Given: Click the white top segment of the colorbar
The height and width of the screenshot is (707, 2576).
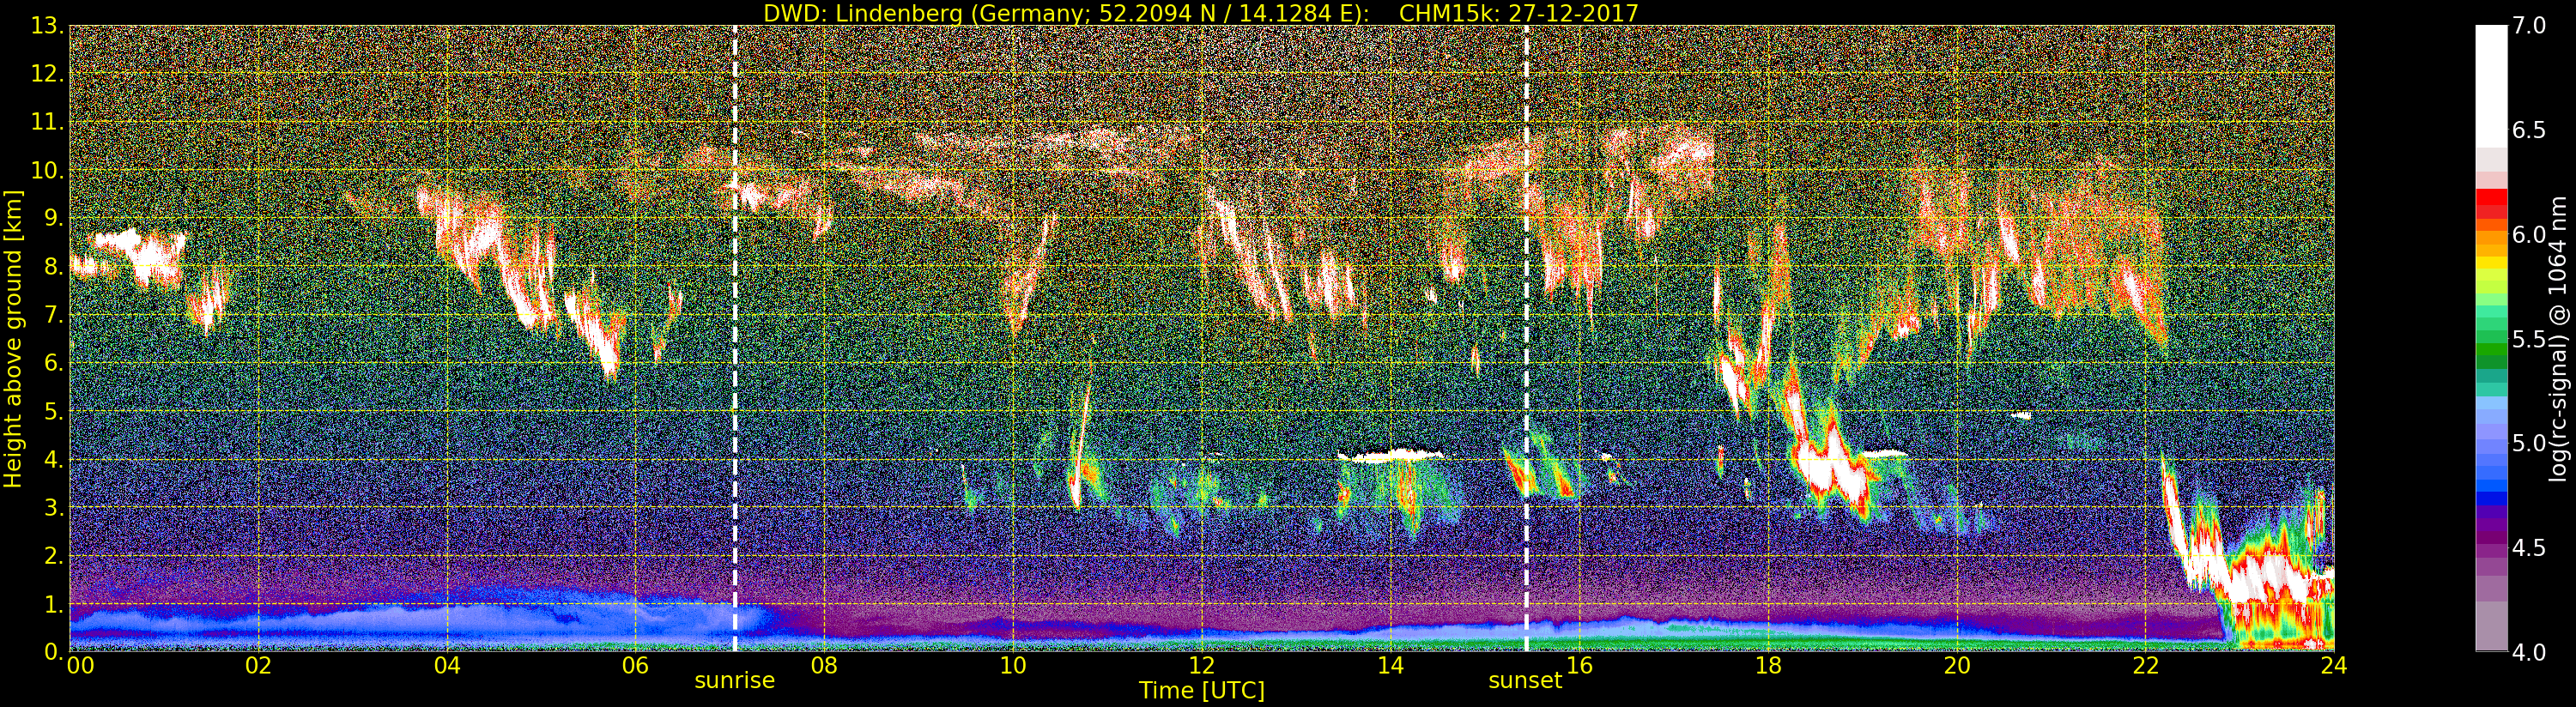Looking at the screenshot, I should (2491, 86).
